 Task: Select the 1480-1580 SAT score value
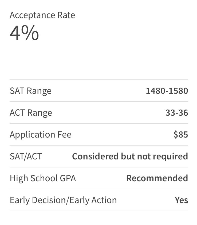coord(167,91)
